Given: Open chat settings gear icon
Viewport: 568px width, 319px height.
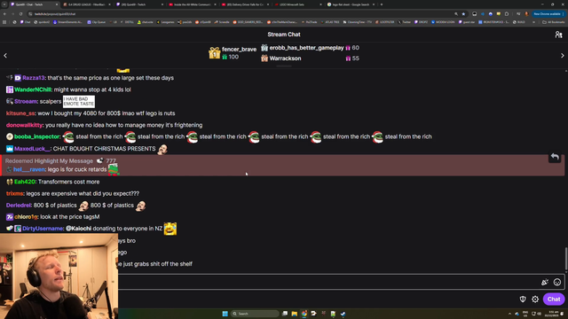Looking at the screenshot, I should click(x=535, y=300).
